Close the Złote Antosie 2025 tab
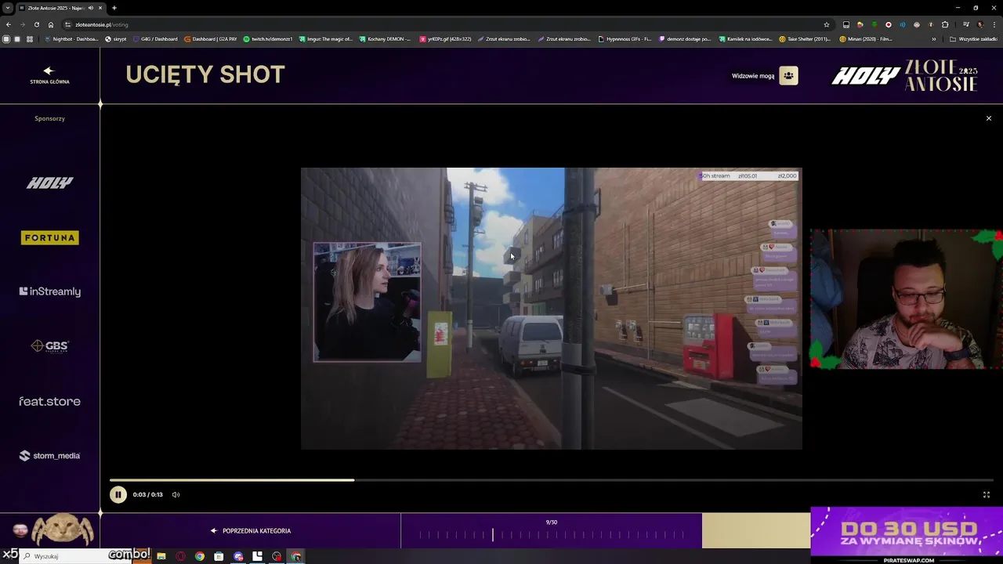The height and width of the screenshot is (564, 1003). coord(100,8)
